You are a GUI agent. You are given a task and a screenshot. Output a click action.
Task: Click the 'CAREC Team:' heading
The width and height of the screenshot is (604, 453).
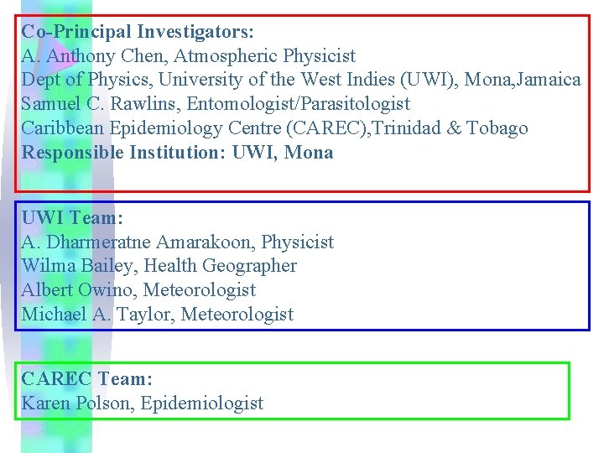(x=86, y=379)
